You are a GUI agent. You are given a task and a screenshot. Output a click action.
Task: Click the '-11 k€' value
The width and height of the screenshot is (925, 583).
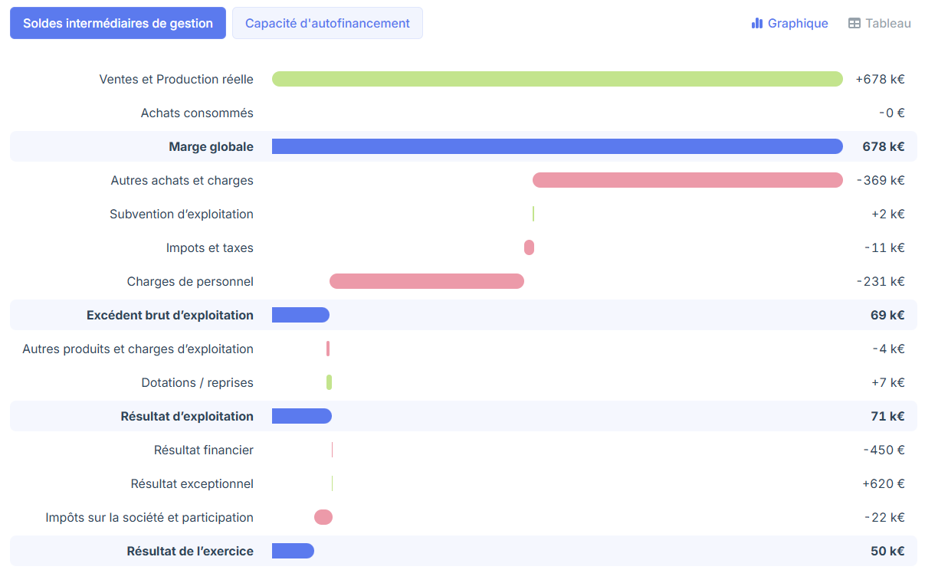pos(884,247)
